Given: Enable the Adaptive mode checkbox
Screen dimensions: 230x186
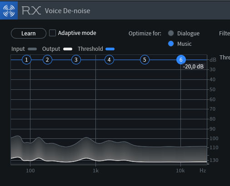Looking at the screenshot, I should point(52,33).
